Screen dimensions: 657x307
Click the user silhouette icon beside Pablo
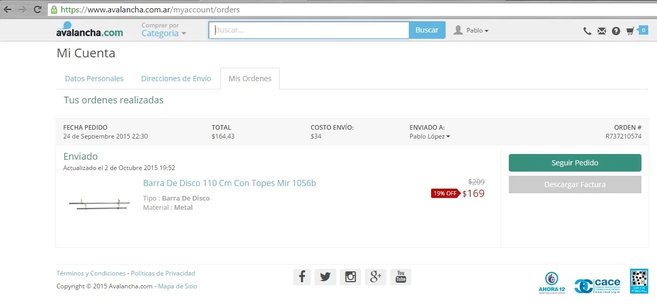point(458,30)
